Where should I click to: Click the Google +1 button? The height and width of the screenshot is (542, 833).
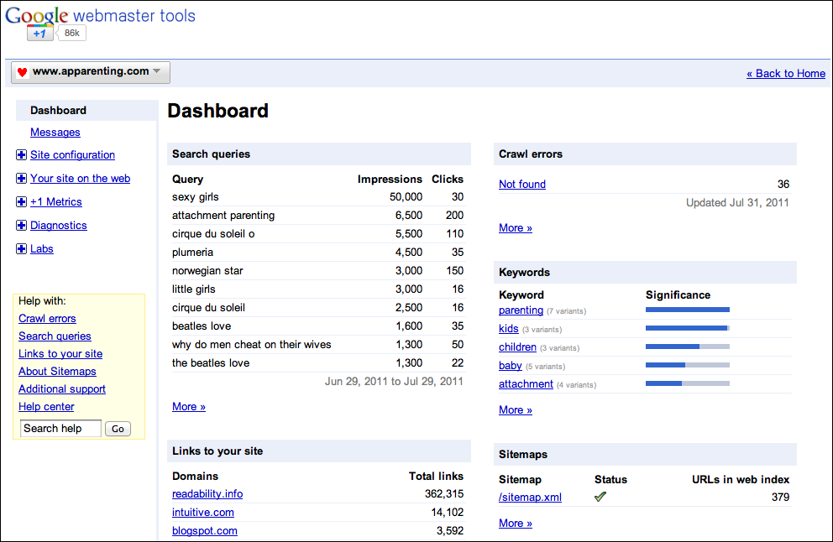click(x=39, y=34)
